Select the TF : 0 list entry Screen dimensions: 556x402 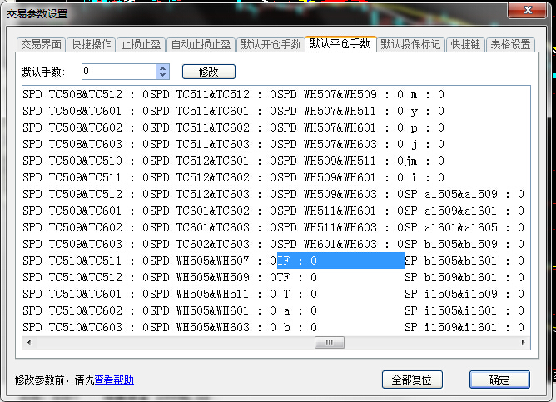click(296, 277)
